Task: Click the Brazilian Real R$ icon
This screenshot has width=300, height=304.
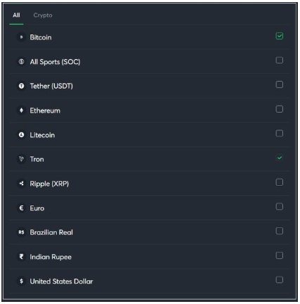Action: 21,232
